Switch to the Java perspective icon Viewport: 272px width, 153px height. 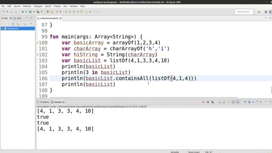pos(266,12)
